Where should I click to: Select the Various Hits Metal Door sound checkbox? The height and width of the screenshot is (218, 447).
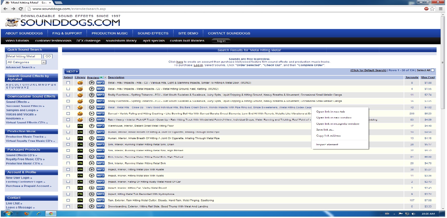click(68, 83)
